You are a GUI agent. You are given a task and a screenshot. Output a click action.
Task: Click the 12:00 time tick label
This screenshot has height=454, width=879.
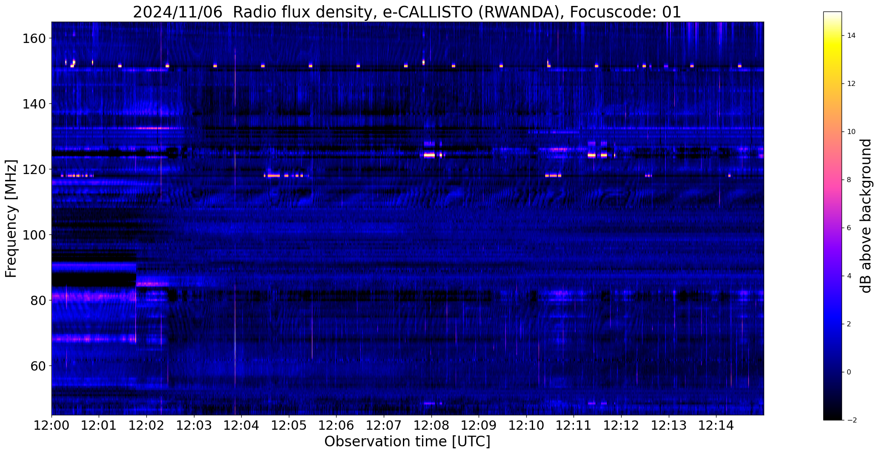point(52,425)
